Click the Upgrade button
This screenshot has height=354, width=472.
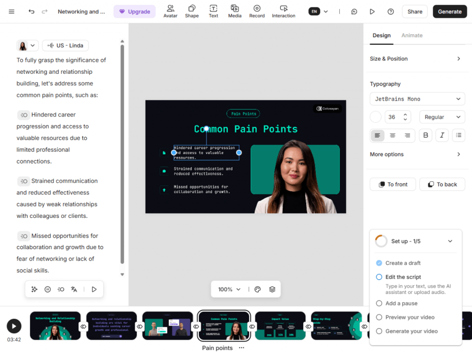tap(135, 12)
